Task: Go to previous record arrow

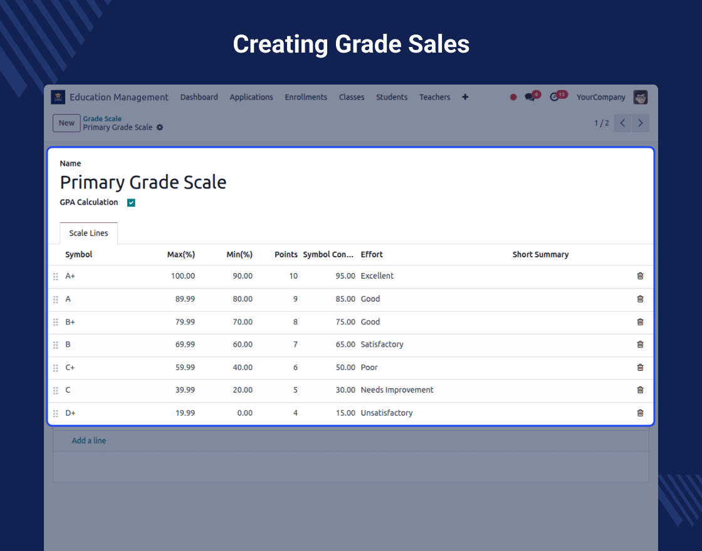Action: point(622,123)
